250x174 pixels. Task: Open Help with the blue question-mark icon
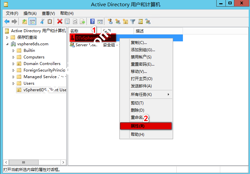[93, 21]
